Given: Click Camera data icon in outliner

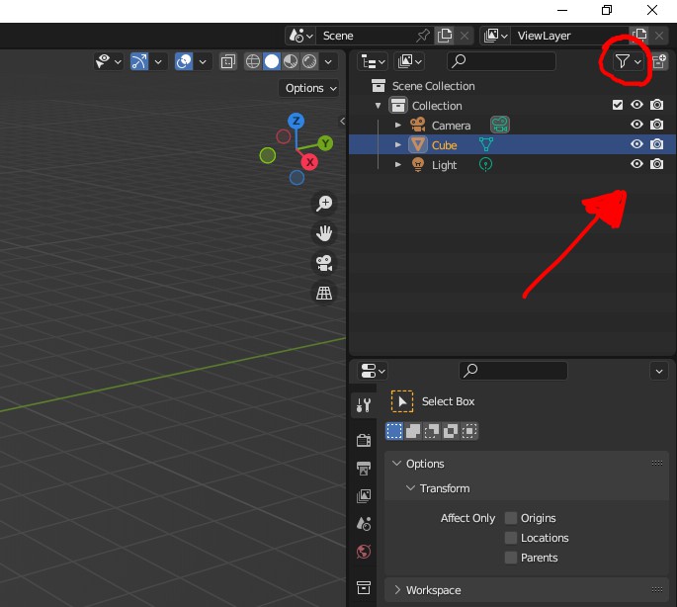Looking at the screenshot, I should click(x=500, y=125).
